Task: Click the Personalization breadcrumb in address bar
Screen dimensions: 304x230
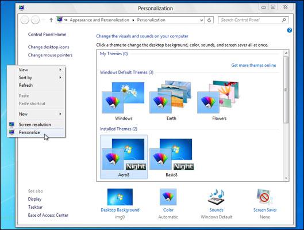Action: tap(151, 20)
